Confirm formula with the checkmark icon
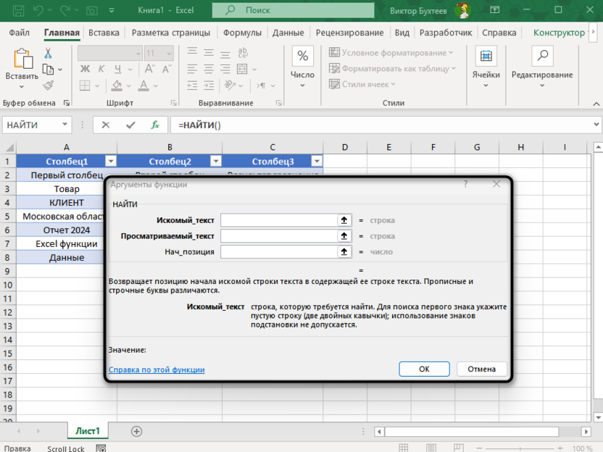The width and height of the screenshot is (603, 452). click(130, 125)
